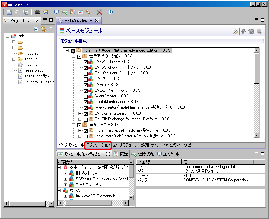Click the 依存関係 column header
The width and height of the screenshot is (269, 219).
coord(93,162)
